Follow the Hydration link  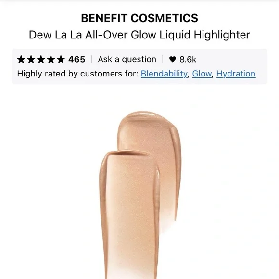(x=236, y=74)
